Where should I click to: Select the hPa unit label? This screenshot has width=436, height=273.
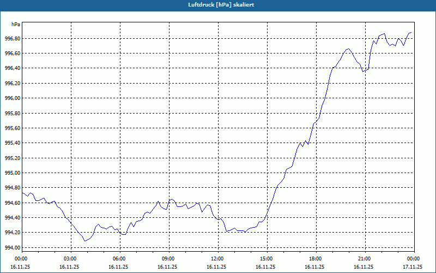coord(16,25)
